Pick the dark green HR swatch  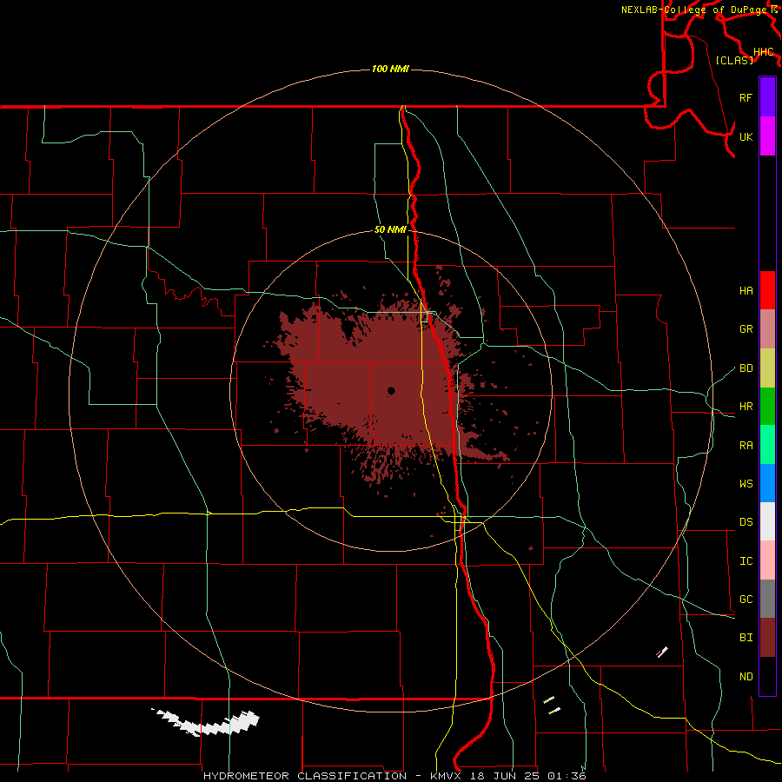click(767, 406)
